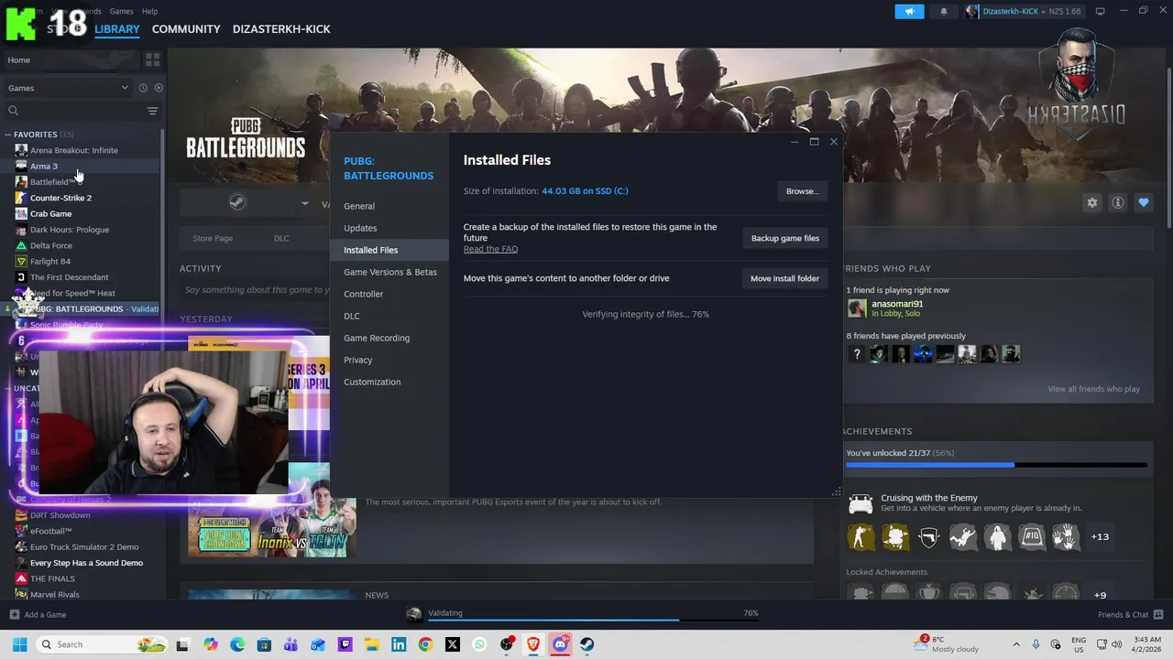Viewport: 1173px width, 659px height.
Task: Open the announcements megaphone button
Action: [x=909, y=11]
